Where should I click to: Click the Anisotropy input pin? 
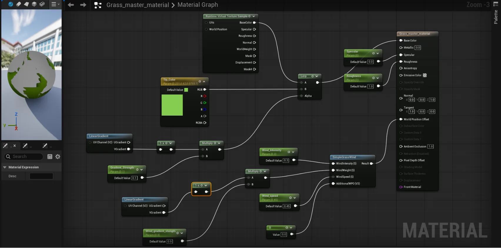pos(401,68)
